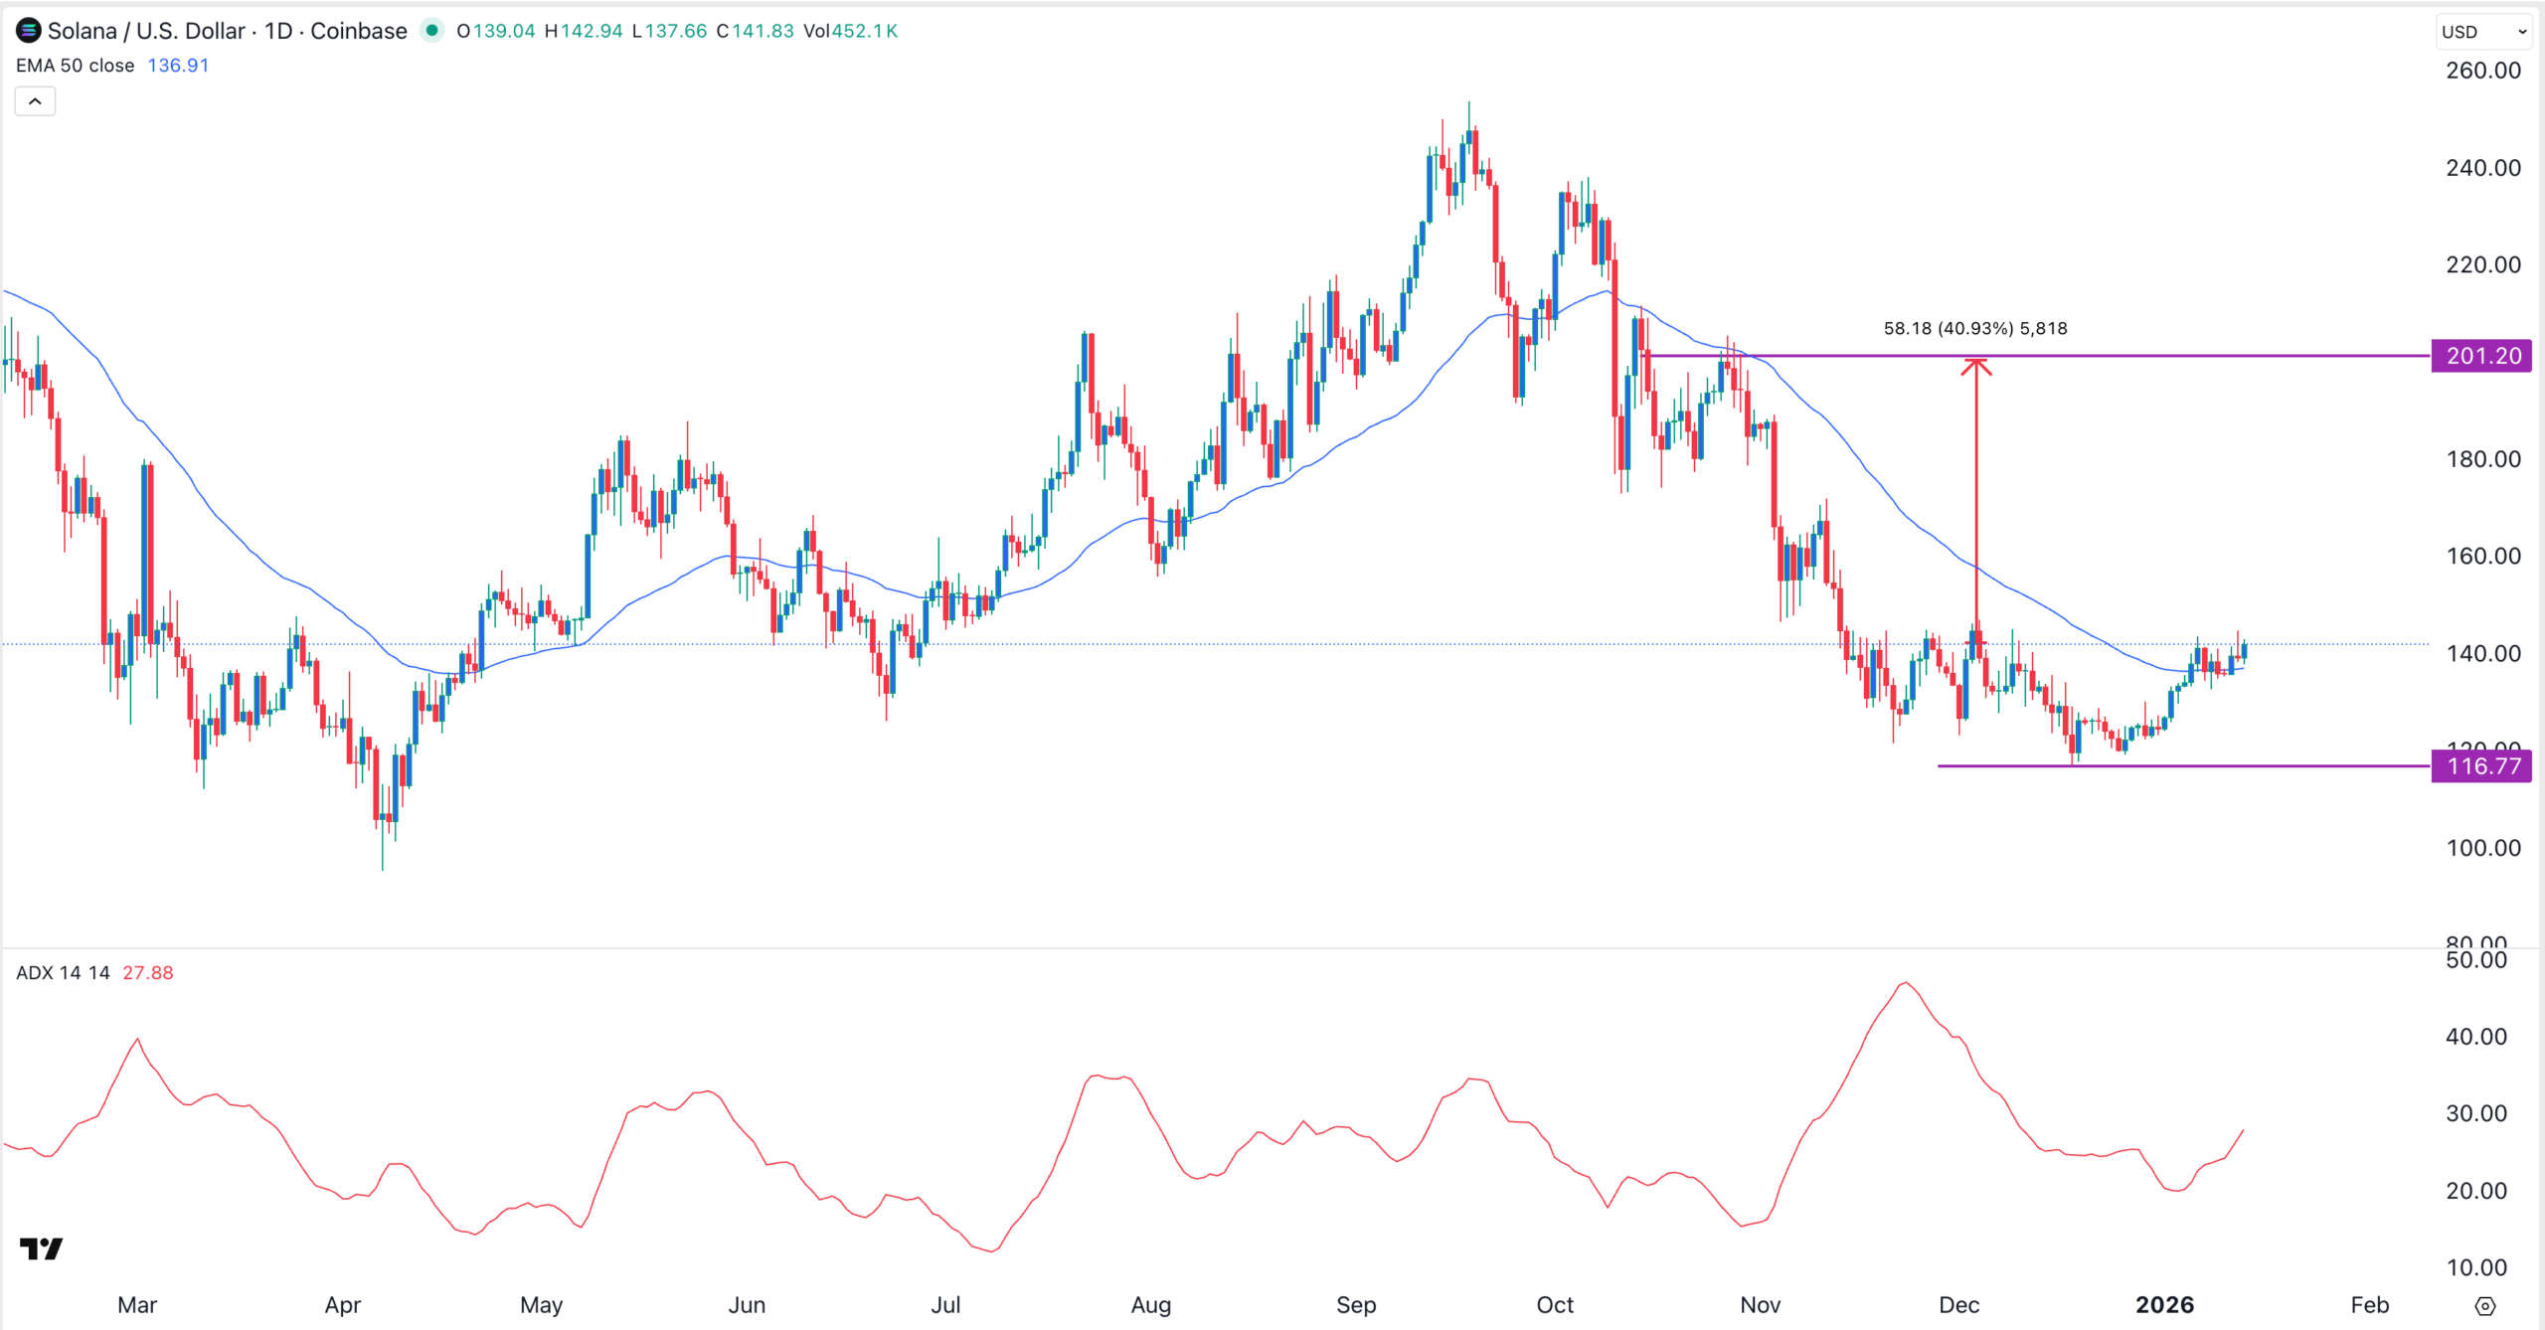Image resolution: width=2545 pixels, height=1330 pixels.
Task: Click the TradingView logo
Action: (x=42, y=1248)
